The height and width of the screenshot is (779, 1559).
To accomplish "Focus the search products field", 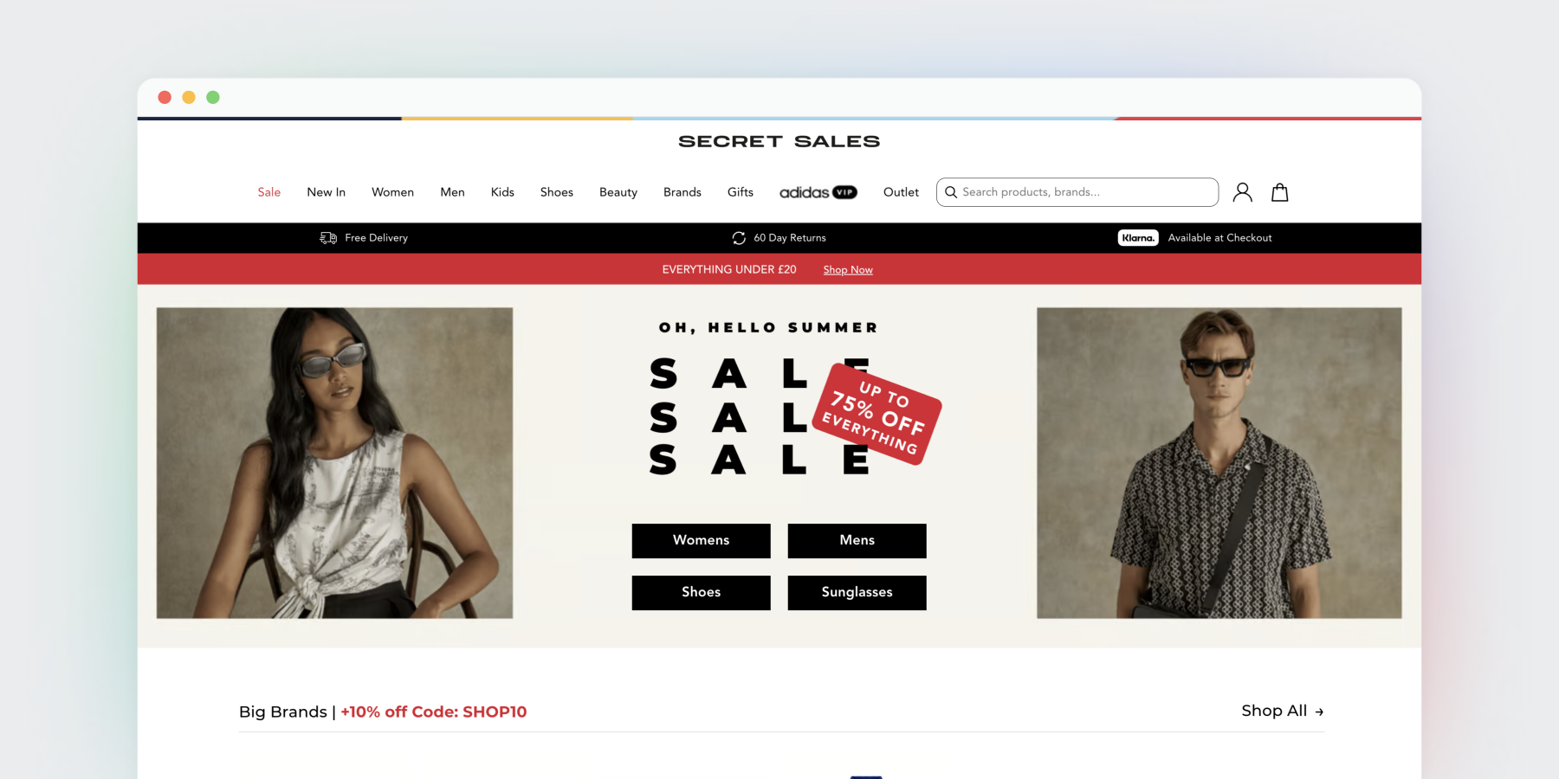I will [x=1077, y=192].
